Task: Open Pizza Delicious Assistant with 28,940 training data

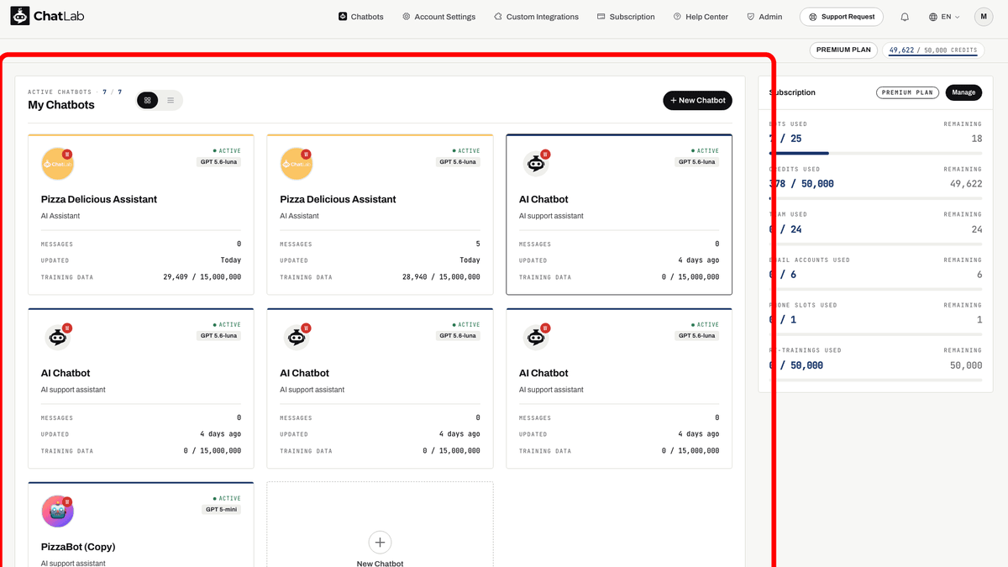Action: [338, 199]
